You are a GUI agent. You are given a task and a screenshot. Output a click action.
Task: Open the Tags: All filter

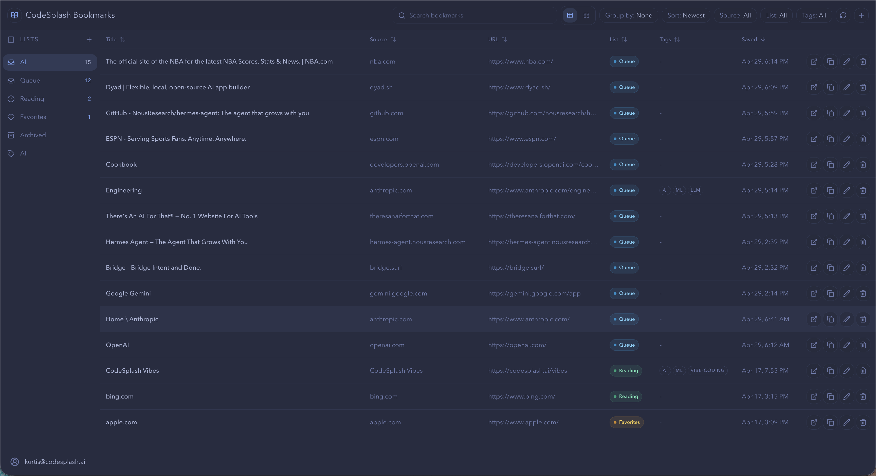click(x=814, y=15)
